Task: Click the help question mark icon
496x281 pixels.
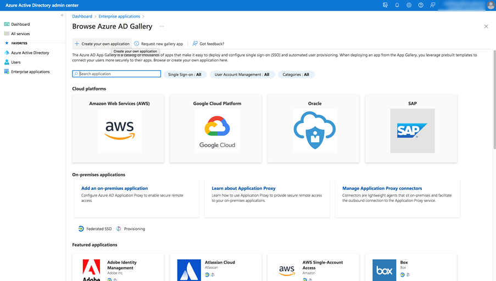Action: point(421,5)
